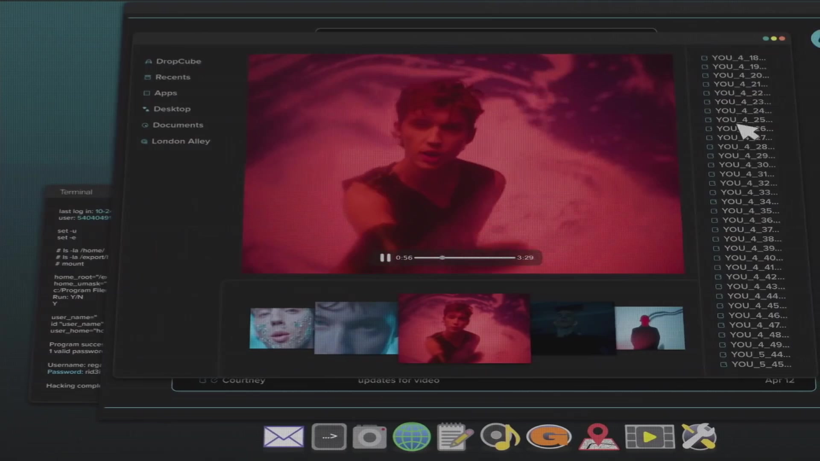Check the box beside YOU_4_22

[x=706, y=93]
